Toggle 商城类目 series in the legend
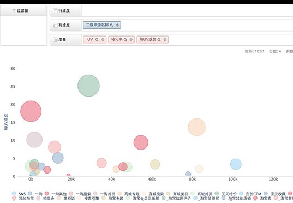 [x=177, y=194]
